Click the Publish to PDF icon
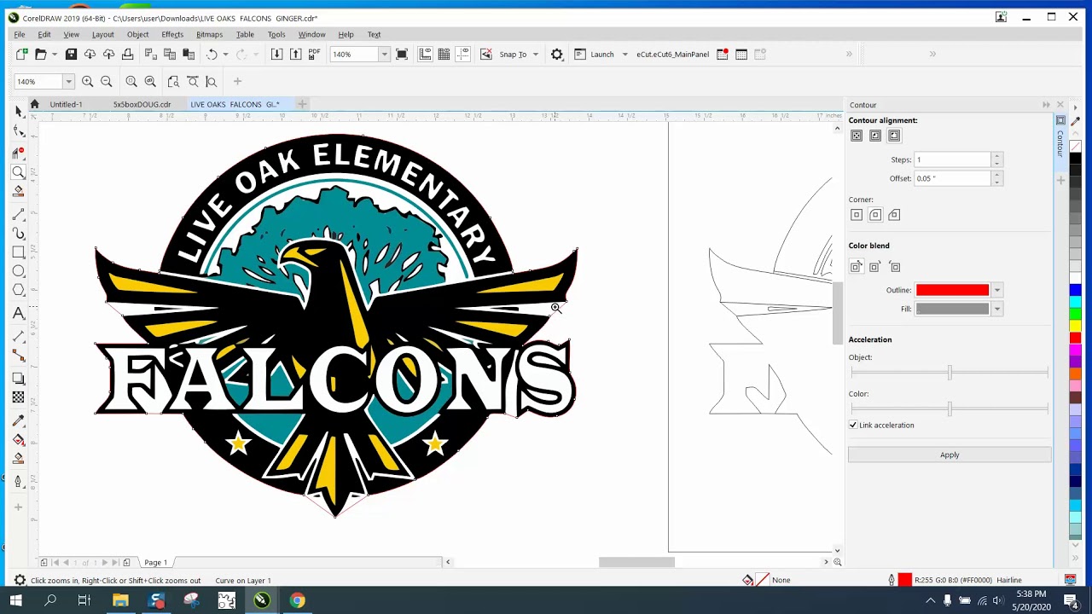 point(314,55)
